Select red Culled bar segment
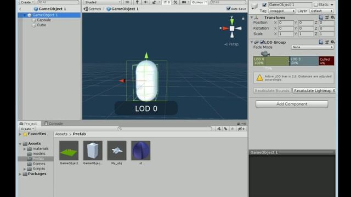 [x=326, y=61]
